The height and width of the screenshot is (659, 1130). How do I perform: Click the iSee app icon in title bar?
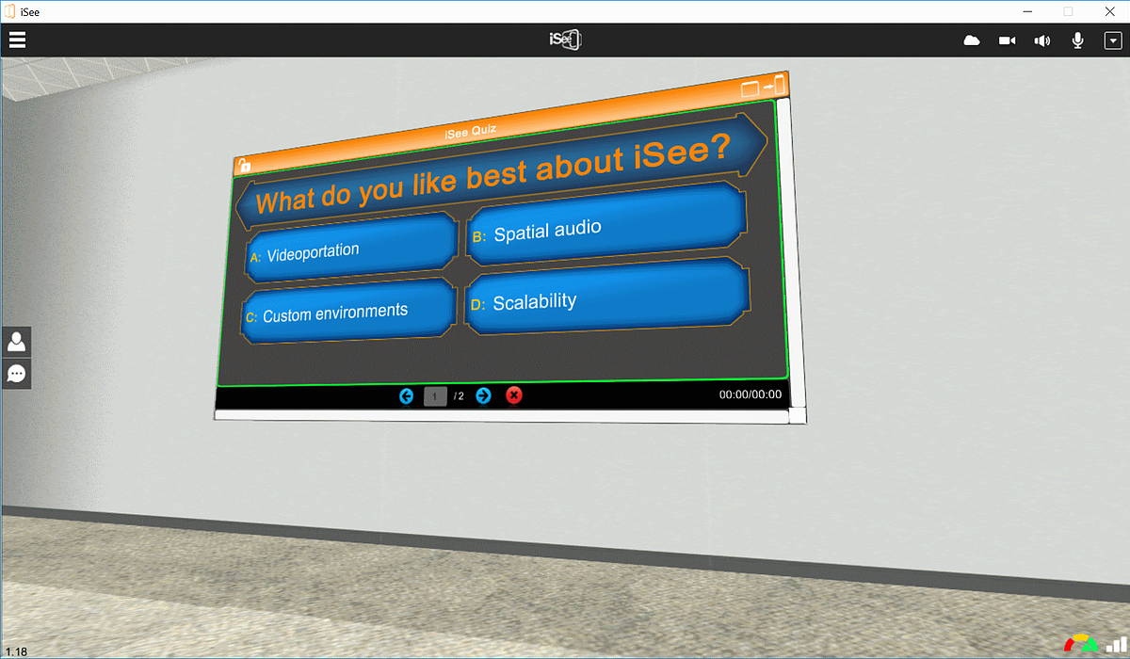click(x=10, y=11)
